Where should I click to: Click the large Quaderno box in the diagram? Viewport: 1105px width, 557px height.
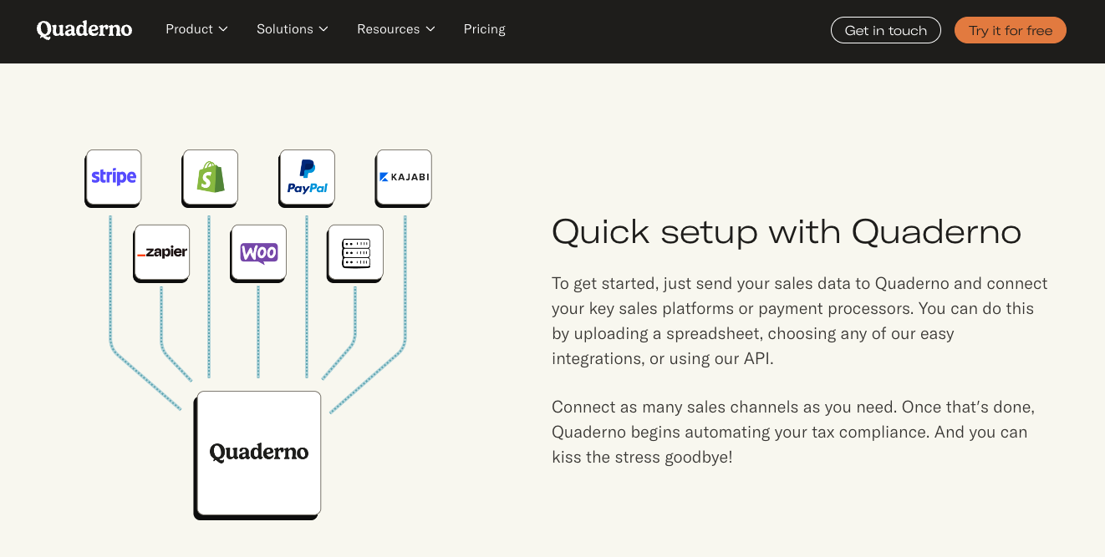(x=258, y=453)
